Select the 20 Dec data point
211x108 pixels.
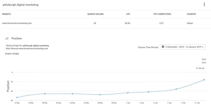click(x=45, y=94)
